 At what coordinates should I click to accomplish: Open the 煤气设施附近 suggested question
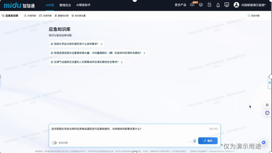click(x=87, y=62)
